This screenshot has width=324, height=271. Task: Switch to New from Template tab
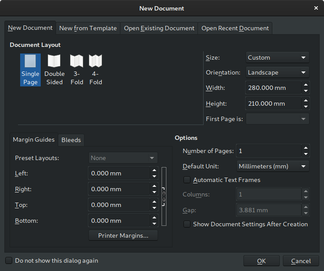(x=88, y=28)
